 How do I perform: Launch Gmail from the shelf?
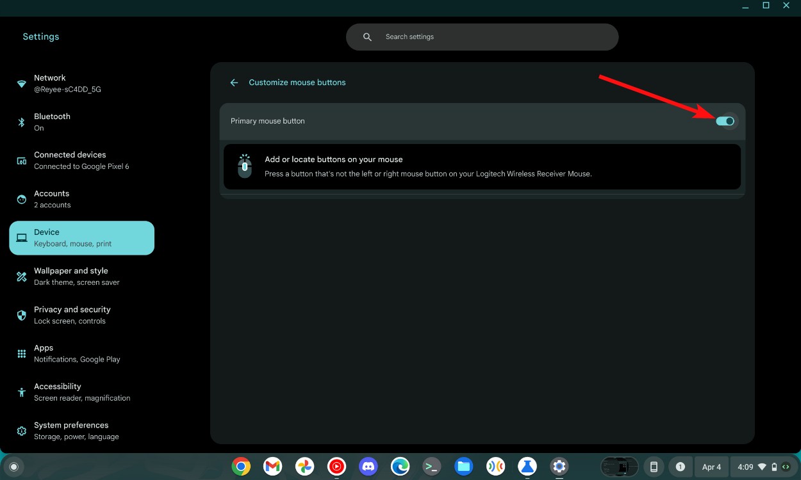tap(272, 466)
